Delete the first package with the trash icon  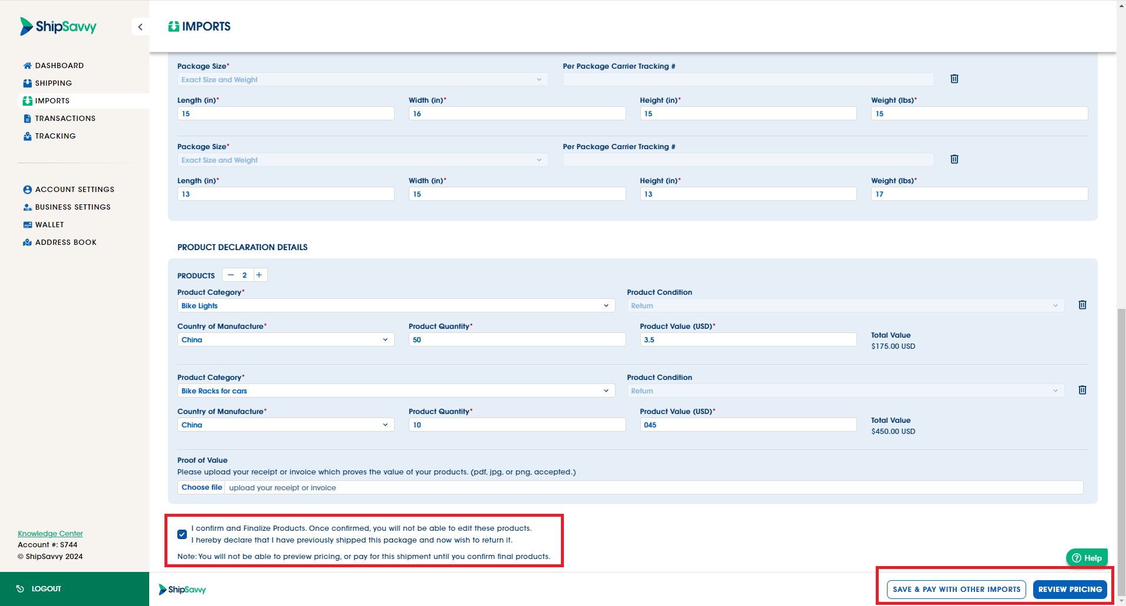pos(954,79)
